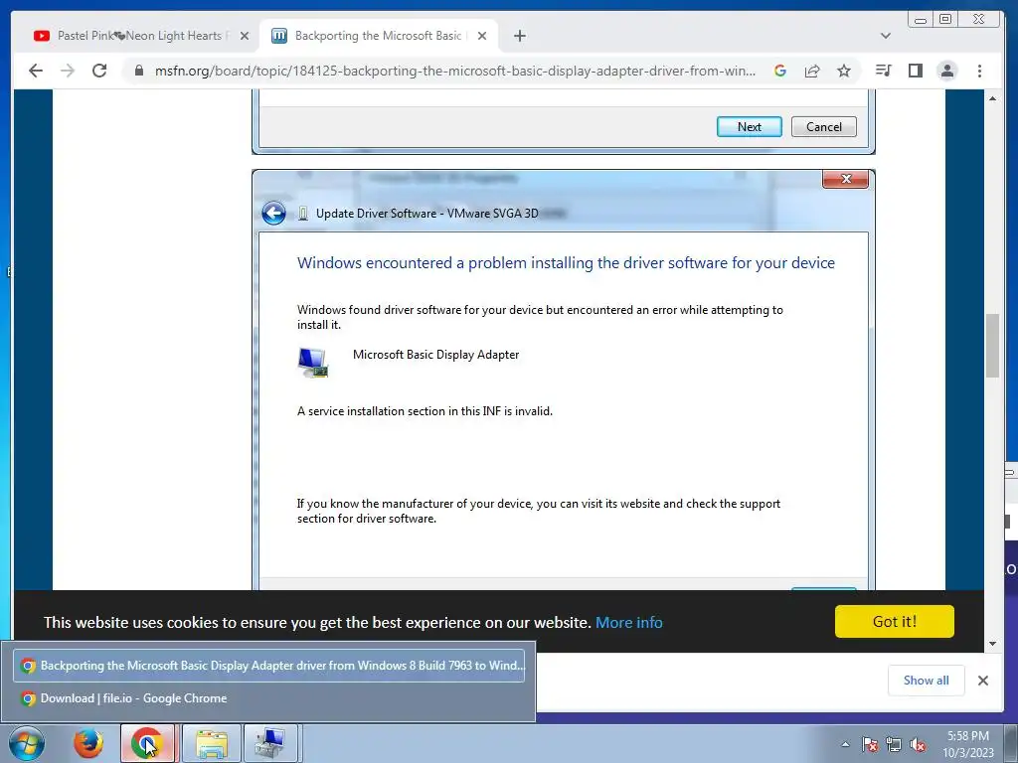The height and width of the screenshot is (763, 1018).
Task: Click the Action Center flag tray icon
Action: point(869,744)
